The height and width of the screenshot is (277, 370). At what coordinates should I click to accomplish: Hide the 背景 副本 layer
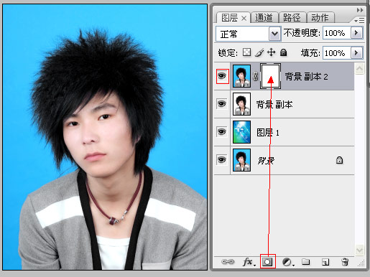[x=222, y=104]
